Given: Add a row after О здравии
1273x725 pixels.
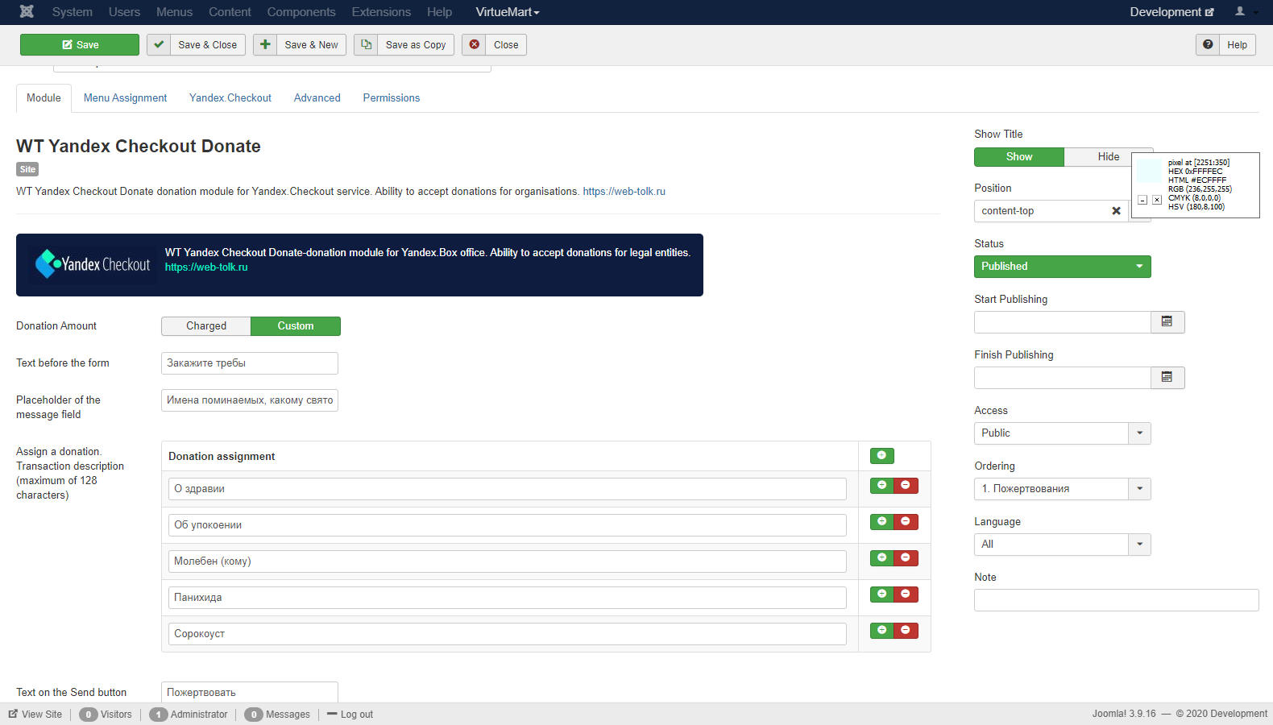Looking at the screenshot, I should pyautogui.click(x=881, y=485).
